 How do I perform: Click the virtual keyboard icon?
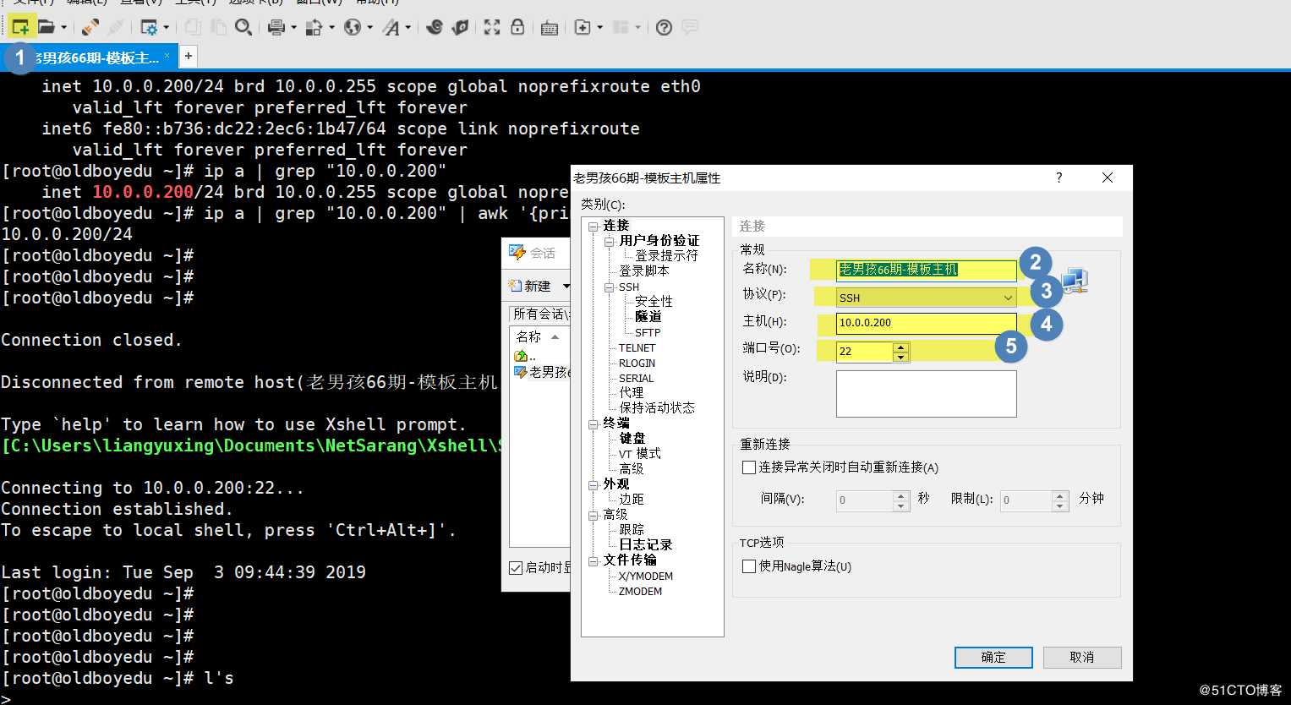550,28
